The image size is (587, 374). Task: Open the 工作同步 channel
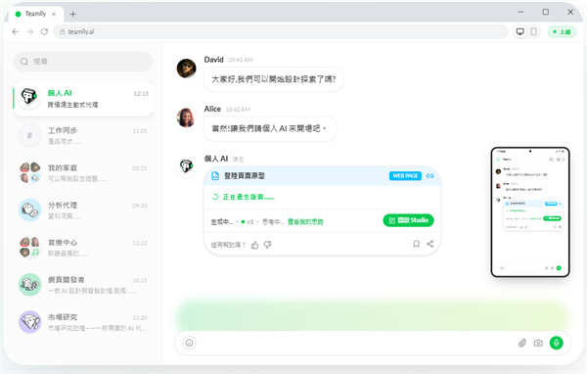(83, 136)
